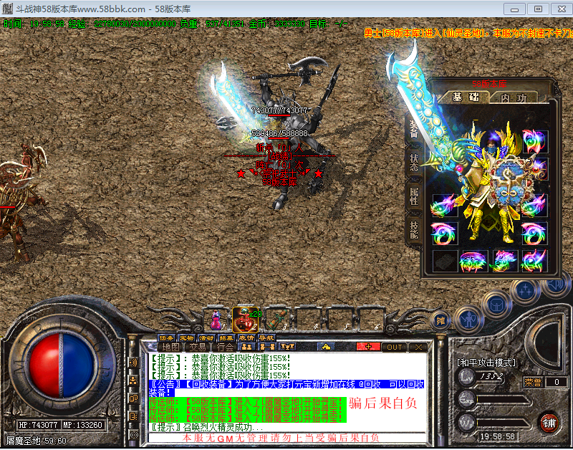Open the 地图 map button
This screenshot has height=450, width=573.
point(170,348)
